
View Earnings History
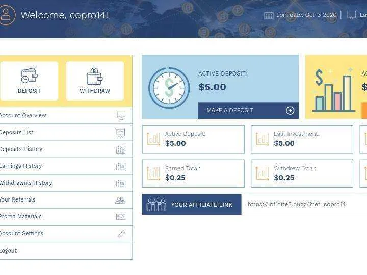coord(66,166)
